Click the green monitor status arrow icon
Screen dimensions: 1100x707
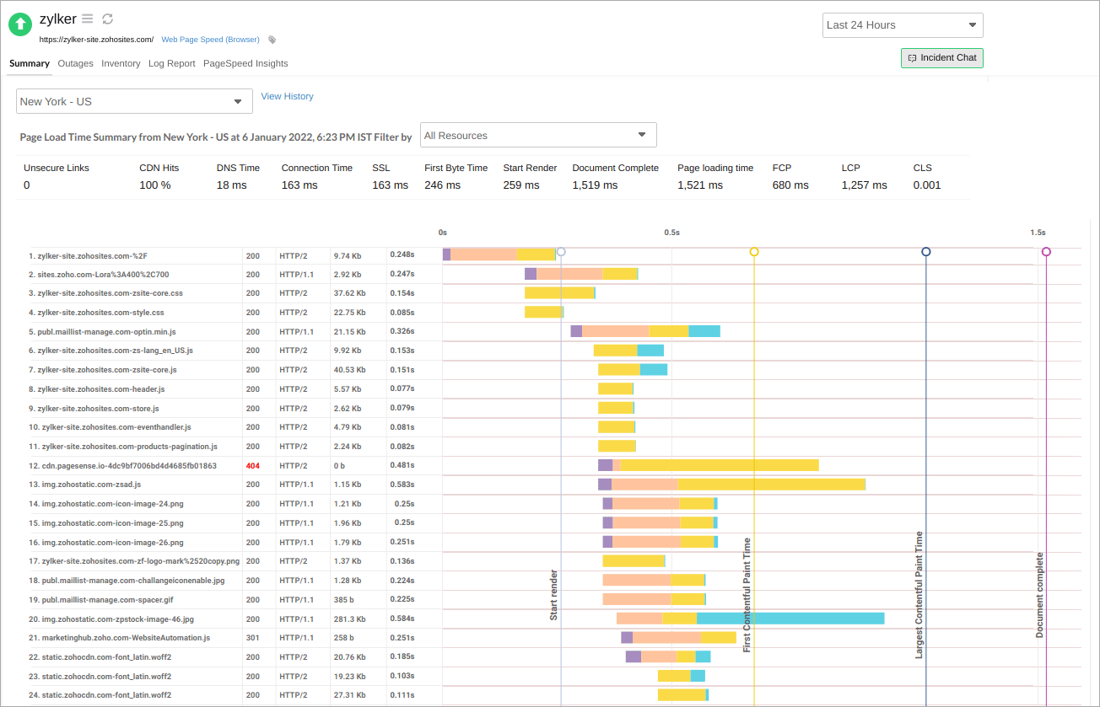pos(19,24)
